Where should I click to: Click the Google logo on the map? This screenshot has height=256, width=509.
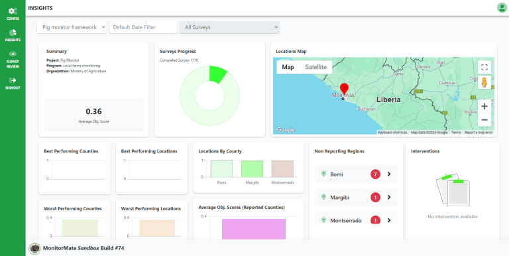286,130
